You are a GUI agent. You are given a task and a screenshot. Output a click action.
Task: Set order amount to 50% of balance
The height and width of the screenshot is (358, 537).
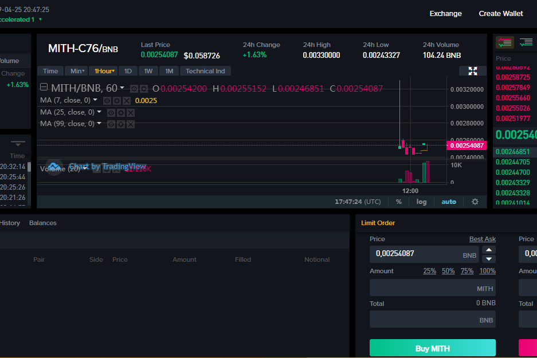tap(448, 271)
